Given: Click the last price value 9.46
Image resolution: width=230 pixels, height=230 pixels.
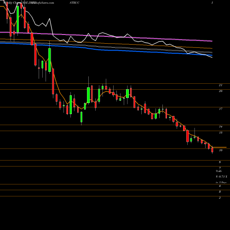Looking at the screenshot, I should [219, 171].
